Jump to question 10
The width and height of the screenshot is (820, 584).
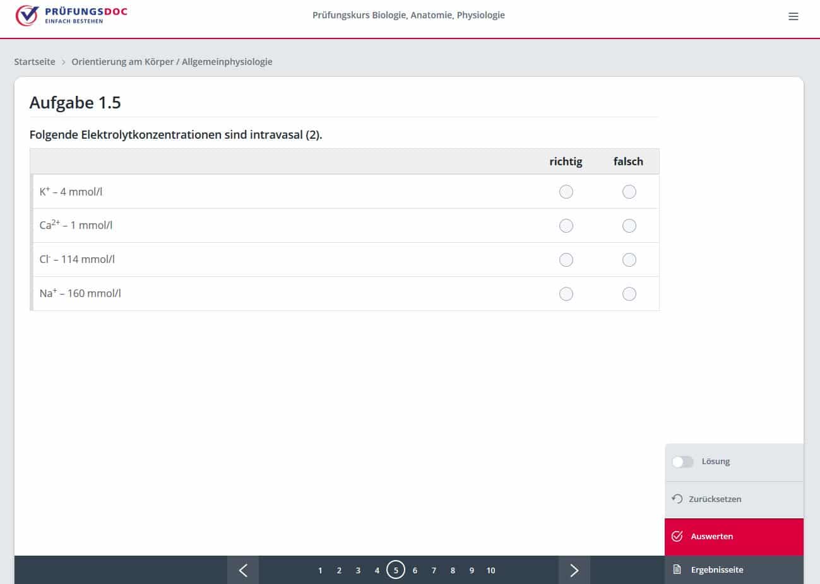coord(490,570)
